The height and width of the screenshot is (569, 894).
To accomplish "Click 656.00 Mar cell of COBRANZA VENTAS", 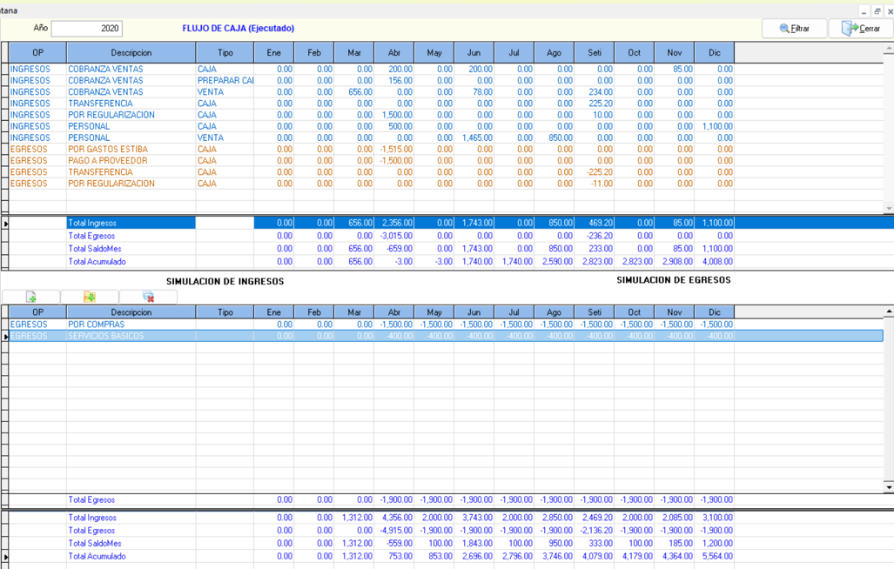I will [x=354, y=91].
